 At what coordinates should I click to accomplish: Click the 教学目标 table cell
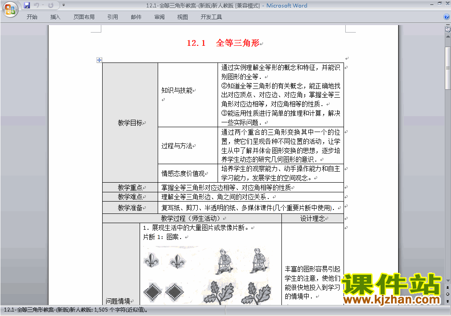[130, 123]
